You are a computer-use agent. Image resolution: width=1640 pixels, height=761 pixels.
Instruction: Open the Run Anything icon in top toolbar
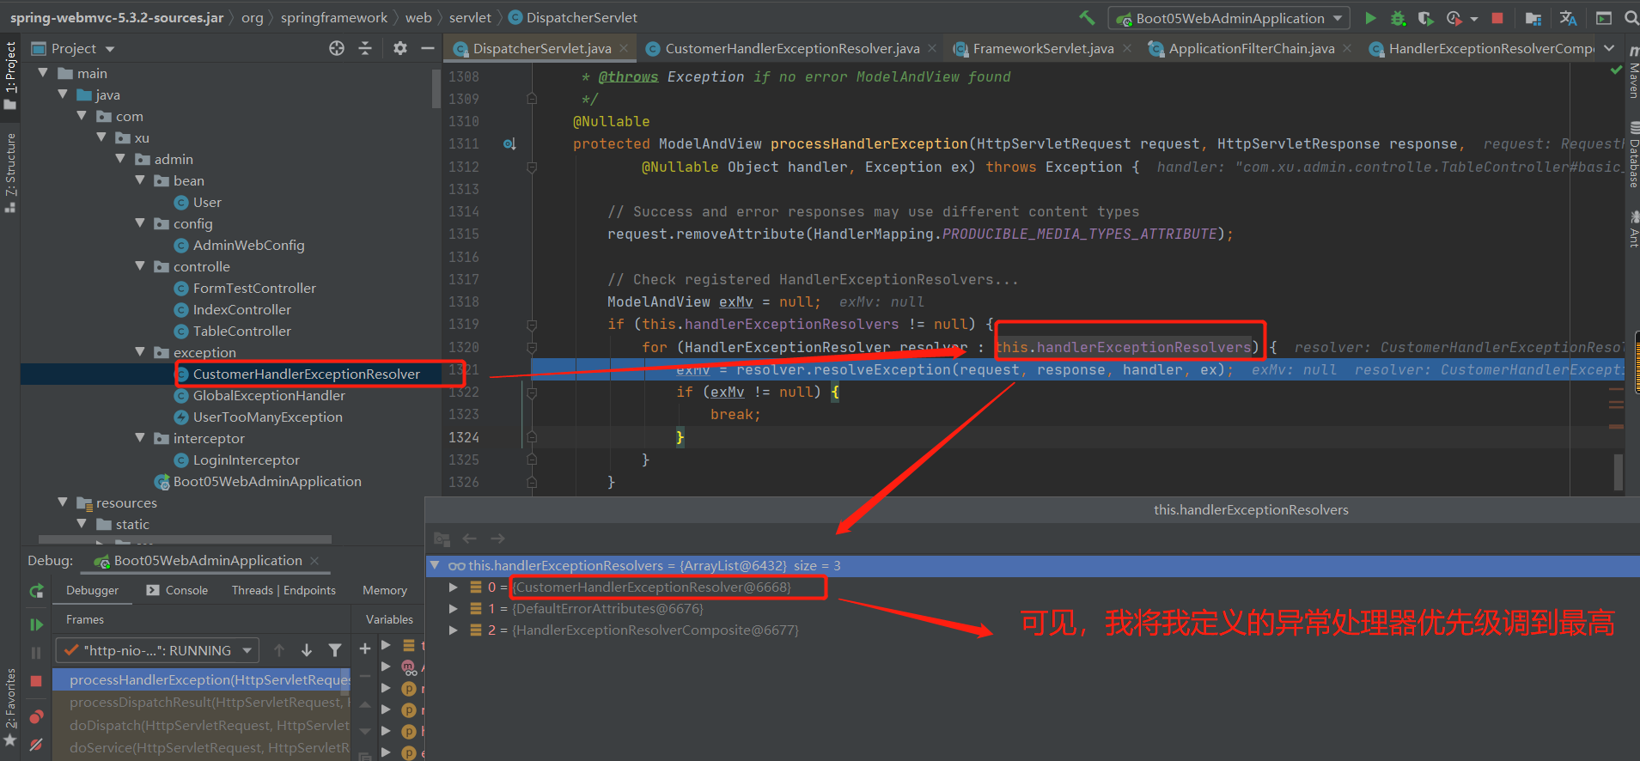coord(1603,17)
